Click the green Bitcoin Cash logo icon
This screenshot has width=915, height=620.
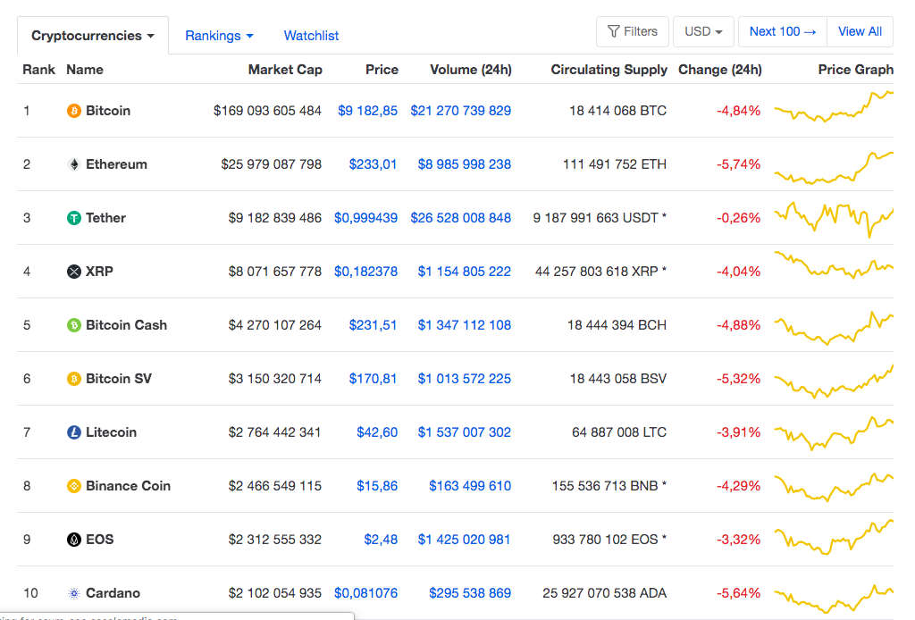[73, 325]
